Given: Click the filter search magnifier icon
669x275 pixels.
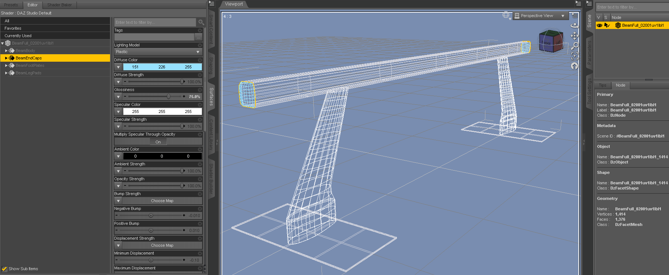Looking at the screenshot, I should point(201,22).
